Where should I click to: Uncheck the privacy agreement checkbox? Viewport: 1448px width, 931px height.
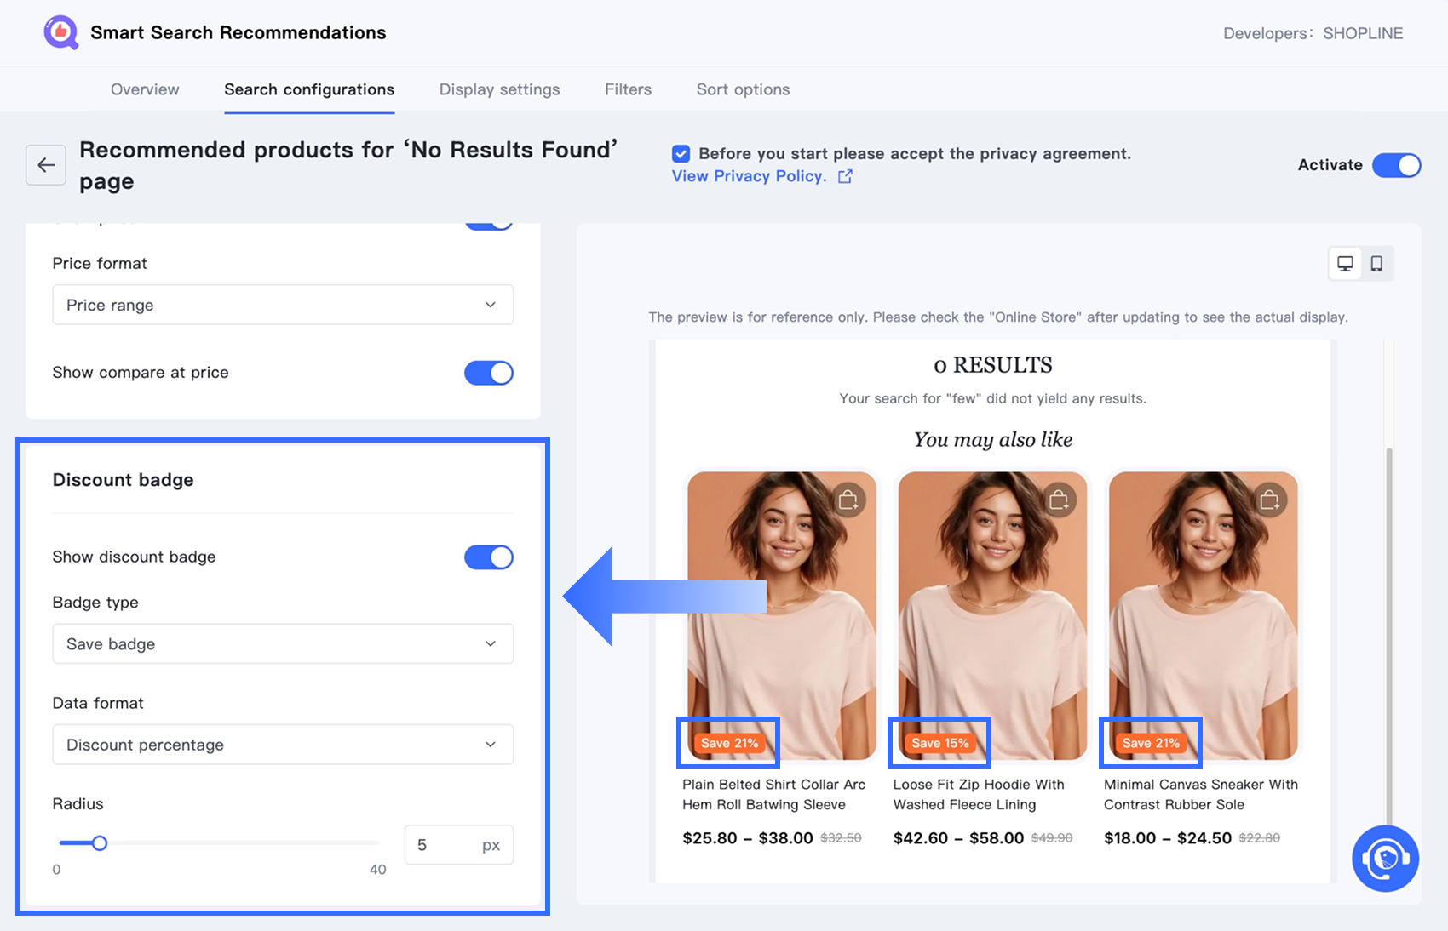click(x=681, y=154)
